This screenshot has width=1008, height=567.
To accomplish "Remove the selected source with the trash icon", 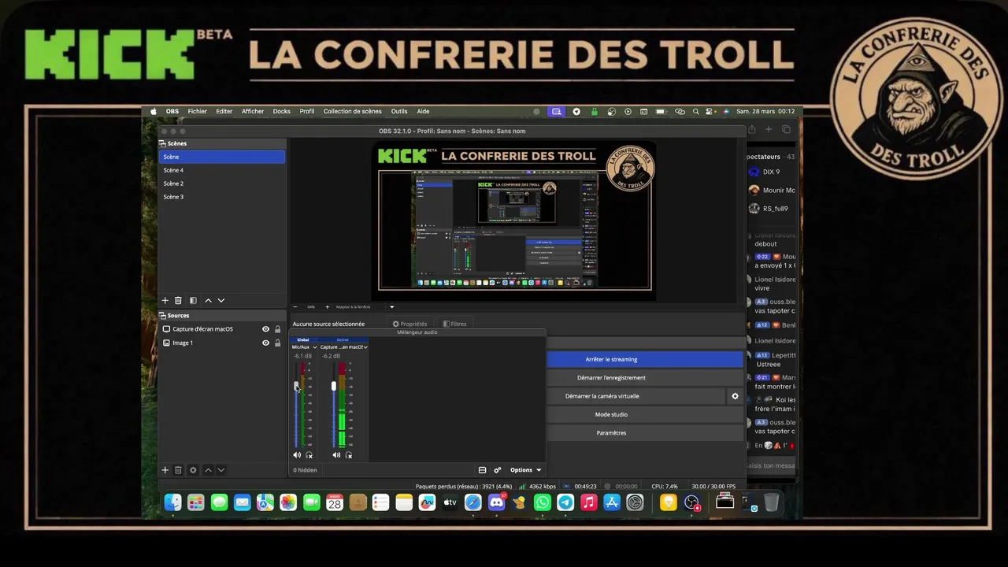I will [179, 470].
